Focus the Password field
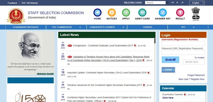 point(183,52)
